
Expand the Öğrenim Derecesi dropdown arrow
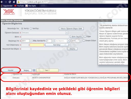(67, 33)
